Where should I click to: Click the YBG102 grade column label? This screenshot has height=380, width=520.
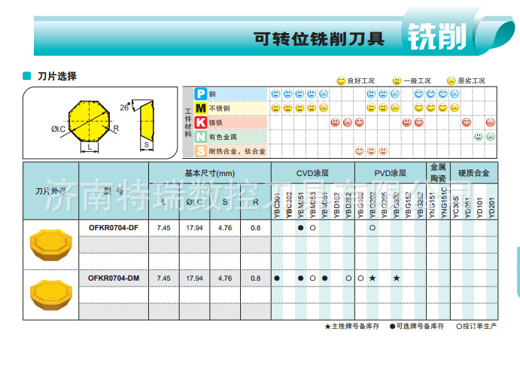360,205
